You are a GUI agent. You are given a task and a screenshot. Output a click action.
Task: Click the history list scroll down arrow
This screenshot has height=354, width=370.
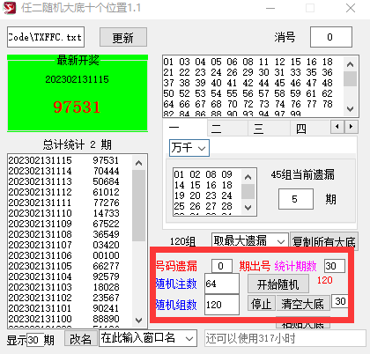coord(138,320)
